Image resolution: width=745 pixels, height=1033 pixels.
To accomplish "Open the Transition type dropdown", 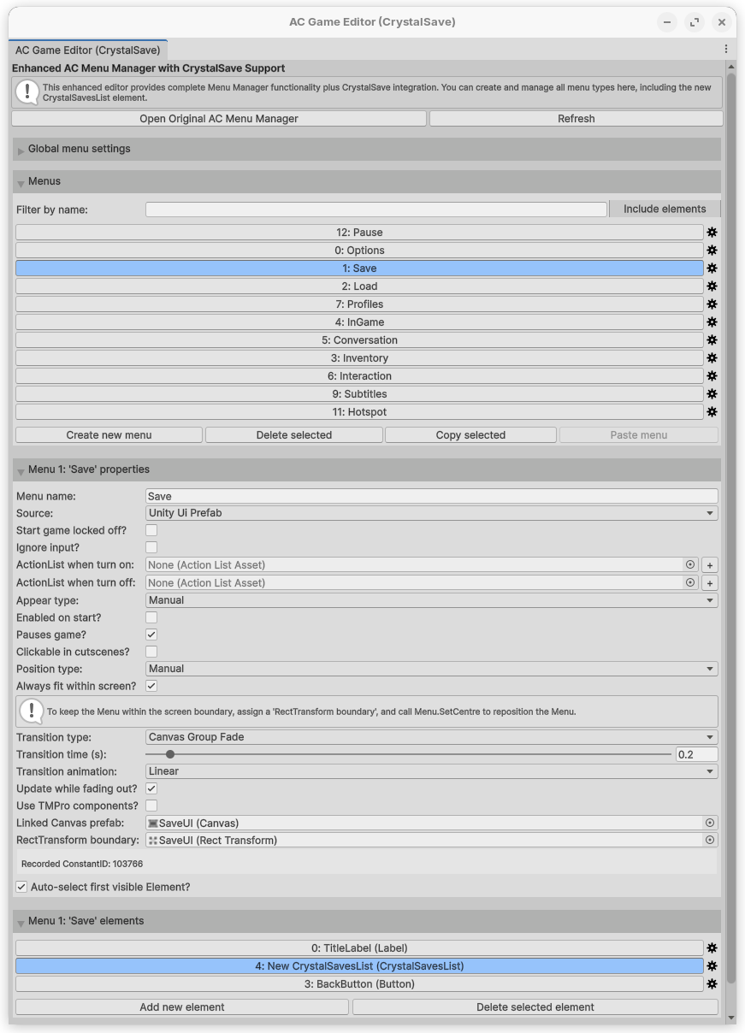I will [431, 737].
